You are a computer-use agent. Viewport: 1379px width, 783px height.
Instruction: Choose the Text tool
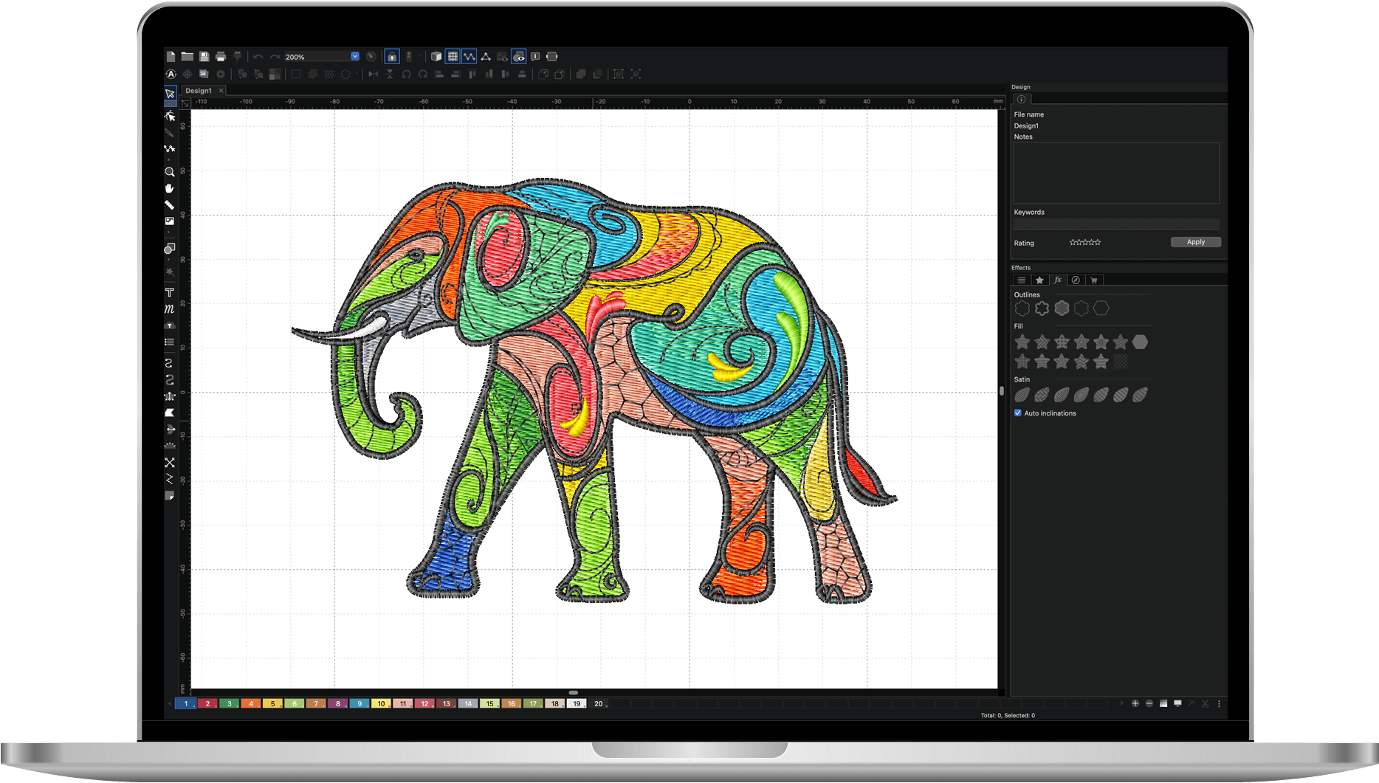(170, 292)
